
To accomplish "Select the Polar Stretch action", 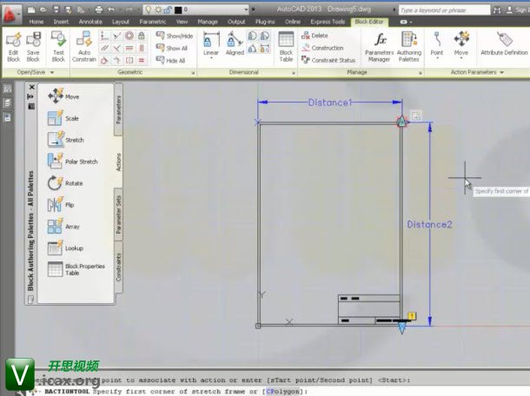I will [x=73, y=162].
